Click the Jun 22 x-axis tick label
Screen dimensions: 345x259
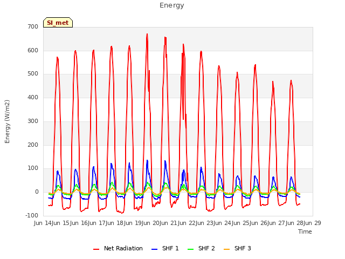tap(187, 223)
